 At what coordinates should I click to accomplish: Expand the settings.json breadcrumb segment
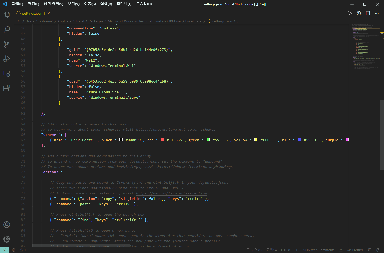tap(219, 21)
